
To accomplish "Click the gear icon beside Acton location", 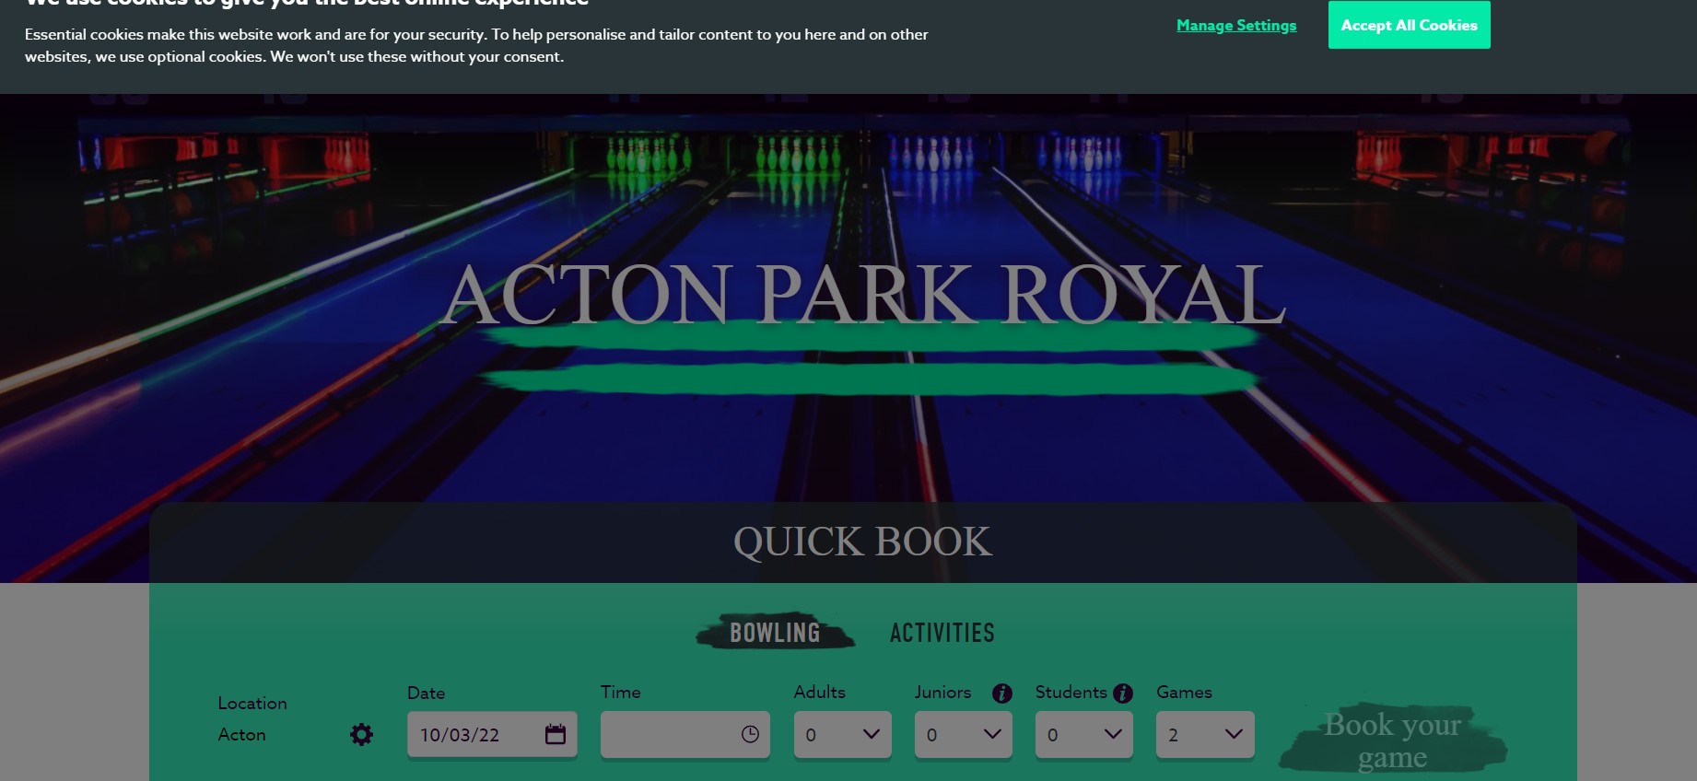I will coord(361,734).
